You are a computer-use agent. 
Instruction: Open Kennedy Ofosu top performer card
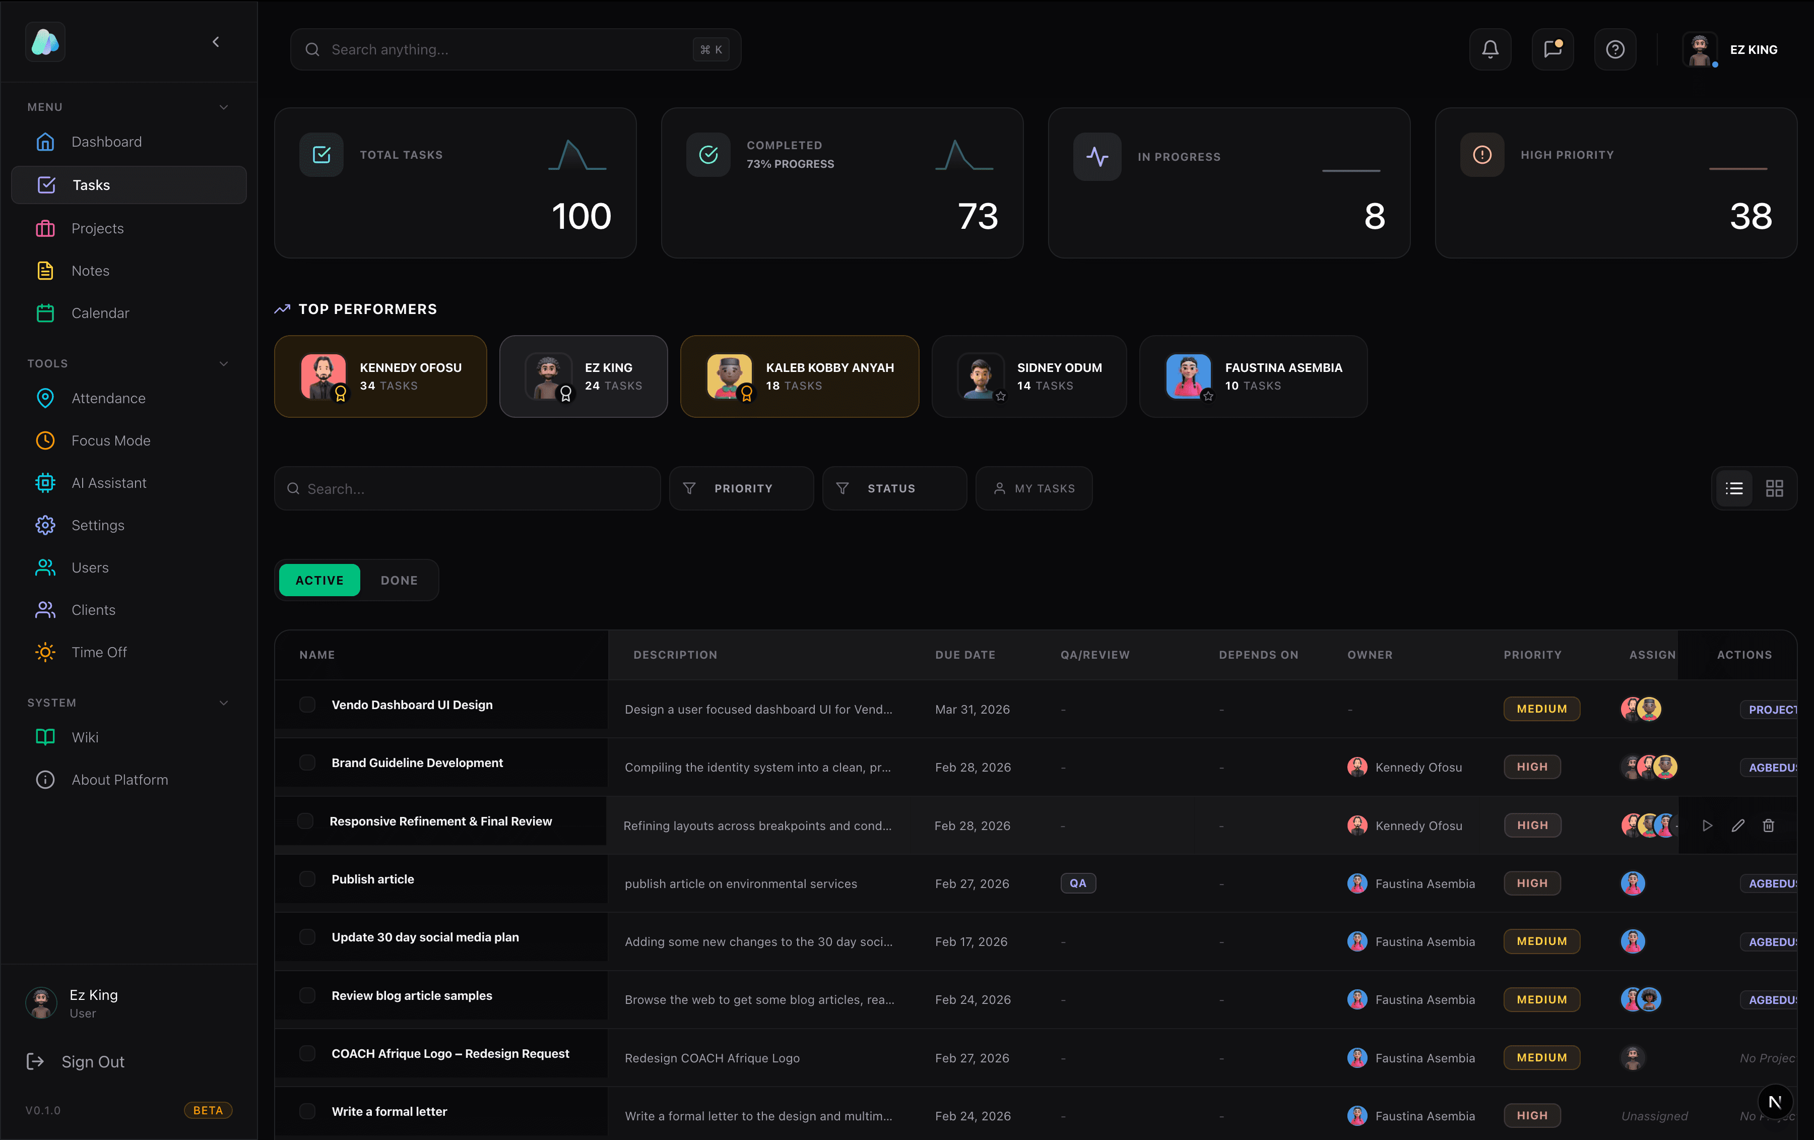coord(380,376)
